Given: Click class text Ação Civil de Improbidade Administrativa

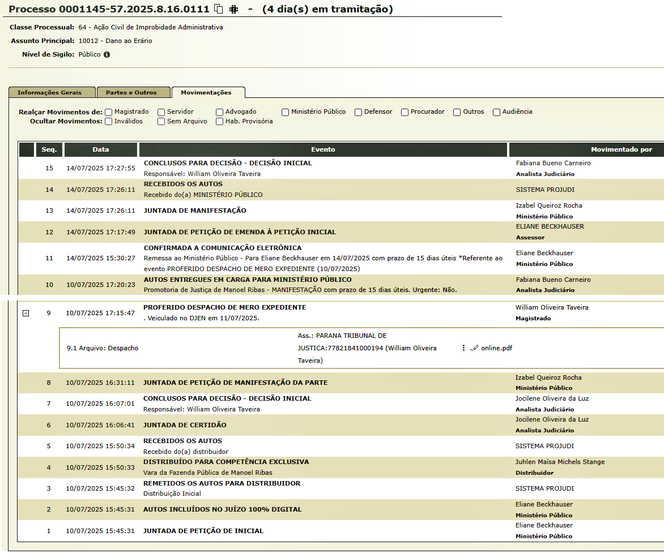Looking at the screenshot, I should click(x=158, y=28).
